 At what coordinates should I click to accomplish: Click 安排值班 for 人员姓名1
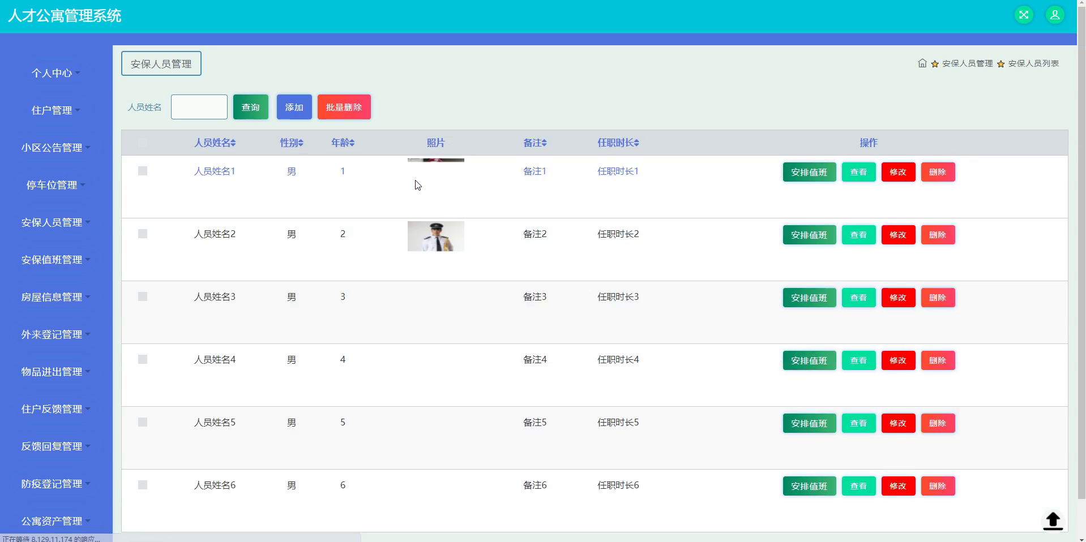pyautogui.click(x=810, y=172)
